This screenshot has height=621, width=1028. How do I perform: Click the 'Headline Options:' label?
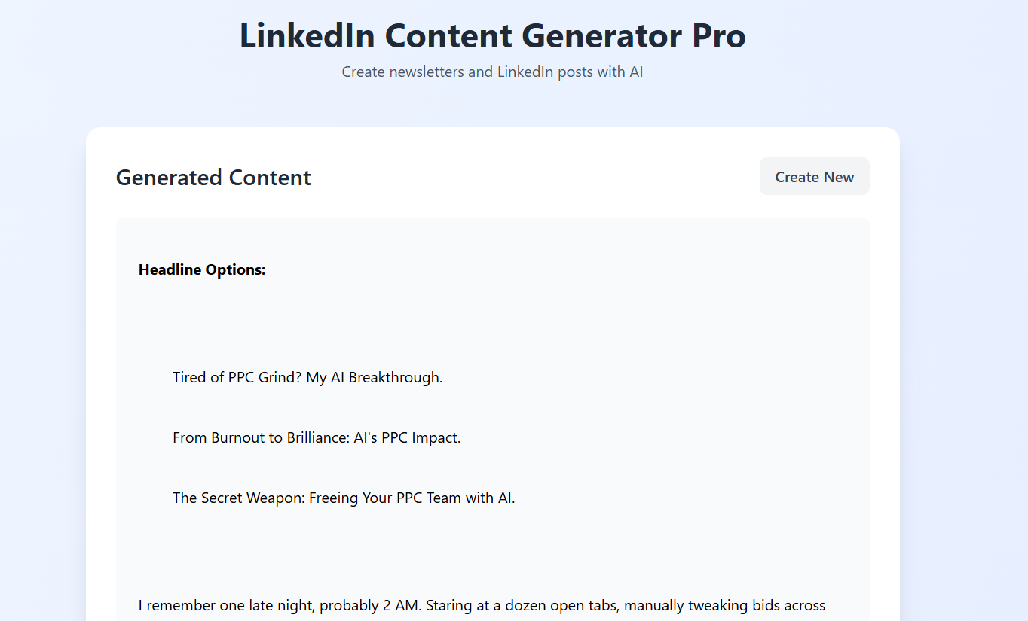[201, 269]
